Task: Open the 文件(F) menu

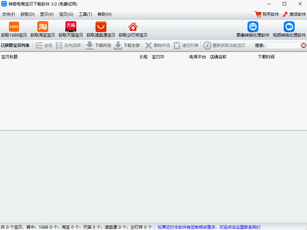Action: [x=9, y=14]
